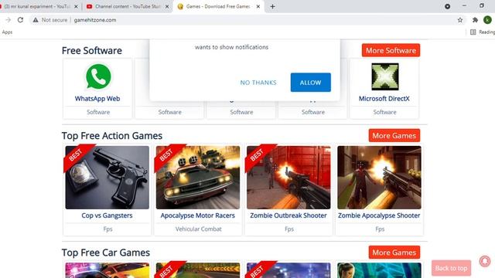Select Cop vs Gangsters thumbnail
Viewport: 495px width, 278px height.
coord(108,178)
